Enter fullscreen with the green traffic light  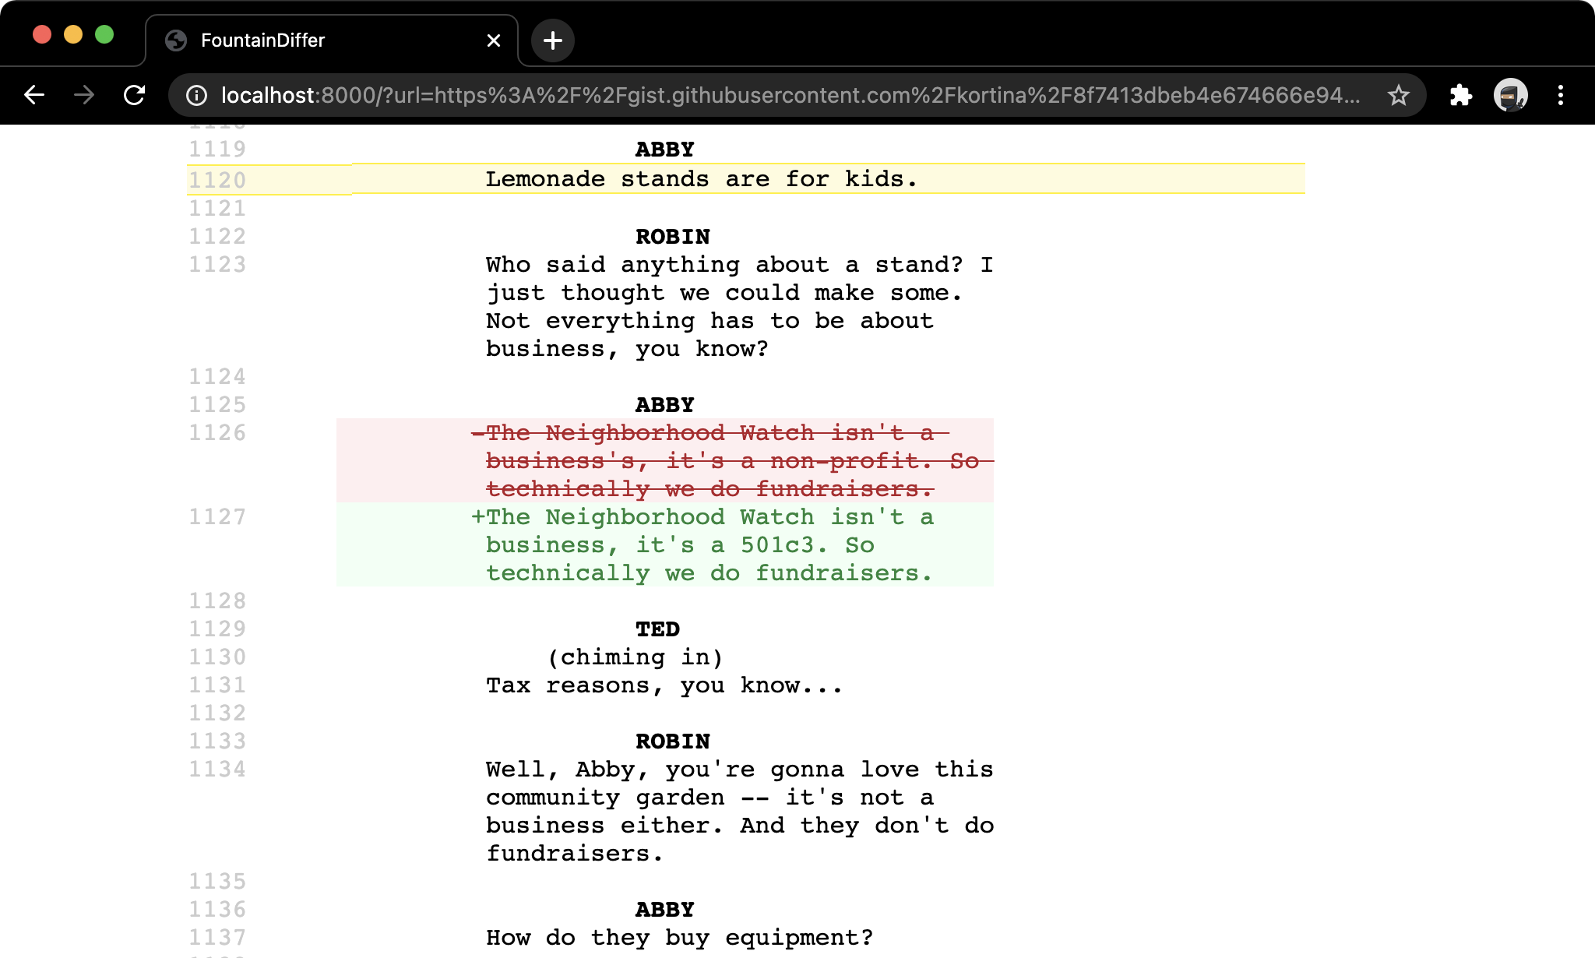105,34
